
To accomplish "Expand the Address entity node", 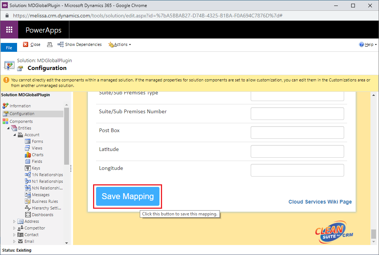I will coord(14,221).
